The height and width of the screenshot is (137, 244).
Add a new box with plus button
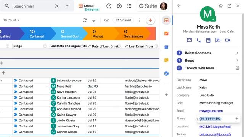pyautogui.click(x=151, y=20)
